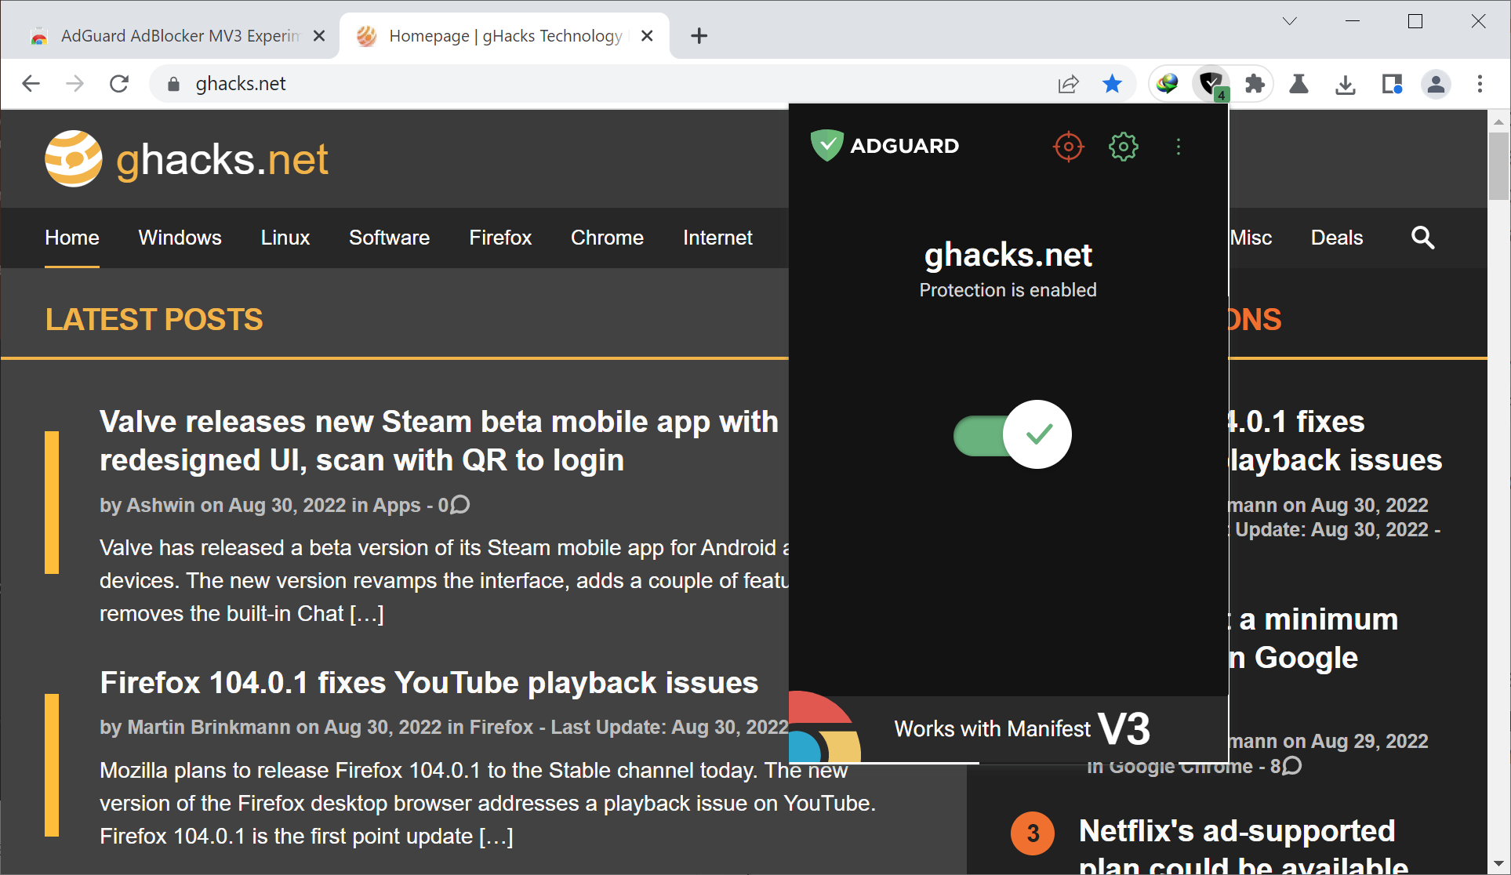Screen dimensions: 1511x875
Task: Click the Chrome bookmark star icon
Action: tap(1110, 85)
